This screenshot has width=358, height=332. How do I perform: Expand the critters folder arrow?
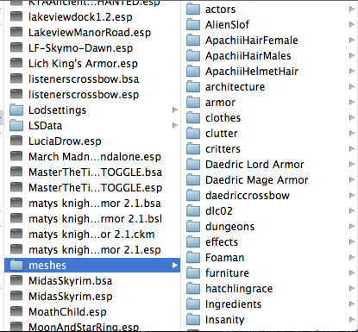(352, 148)
